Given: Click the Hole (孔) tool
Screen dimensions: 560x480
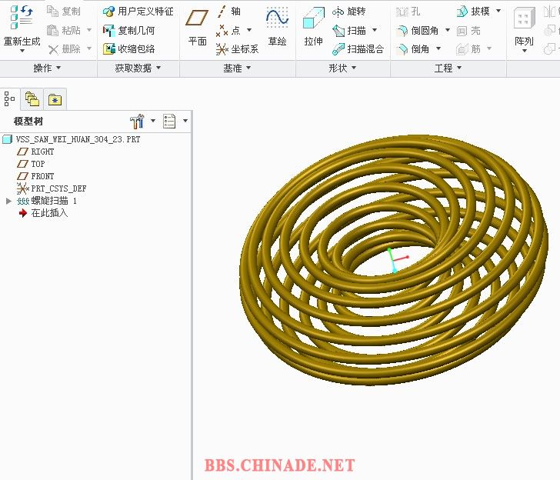Looking at the screenshot, I should click(408, 12).
